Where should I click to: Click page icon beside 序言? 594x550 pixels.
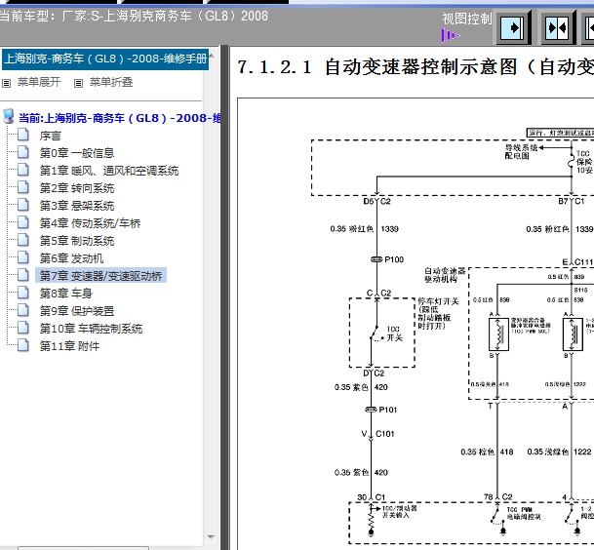(x=23, y=135)
